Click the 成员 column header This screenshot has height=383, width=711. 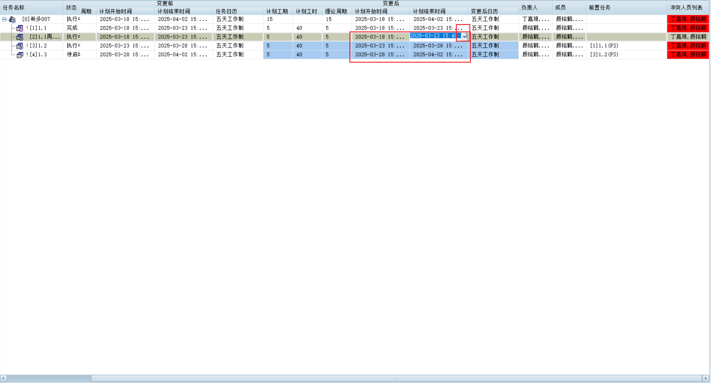point(569,8)
